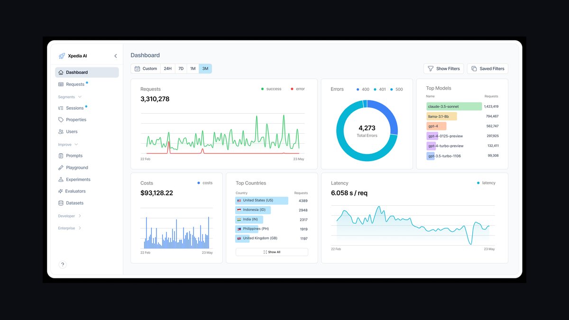Click the gpt-4-turbo-preview model row
Image resolution: width=569 pixels, height=320 pixels.
click(x=462, y=146)
